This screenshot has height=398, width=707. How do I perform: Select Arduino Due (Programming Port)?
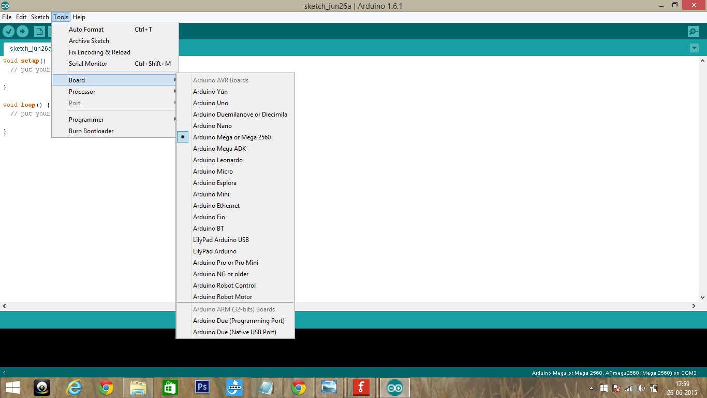click(235, 321)
